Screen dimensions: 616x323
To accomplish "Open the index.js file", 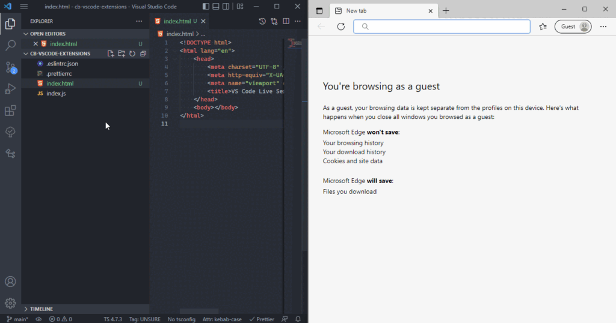I will [x=85, y=93].
